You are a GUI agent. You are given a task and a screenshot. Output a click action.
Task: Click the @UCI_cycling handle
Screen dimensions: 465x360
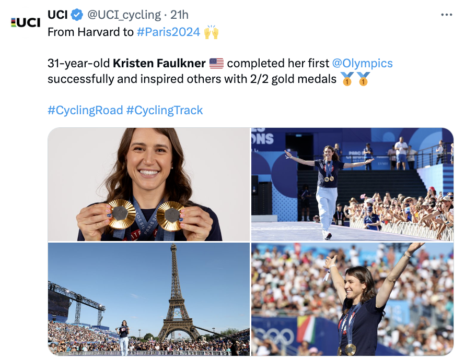124,15
